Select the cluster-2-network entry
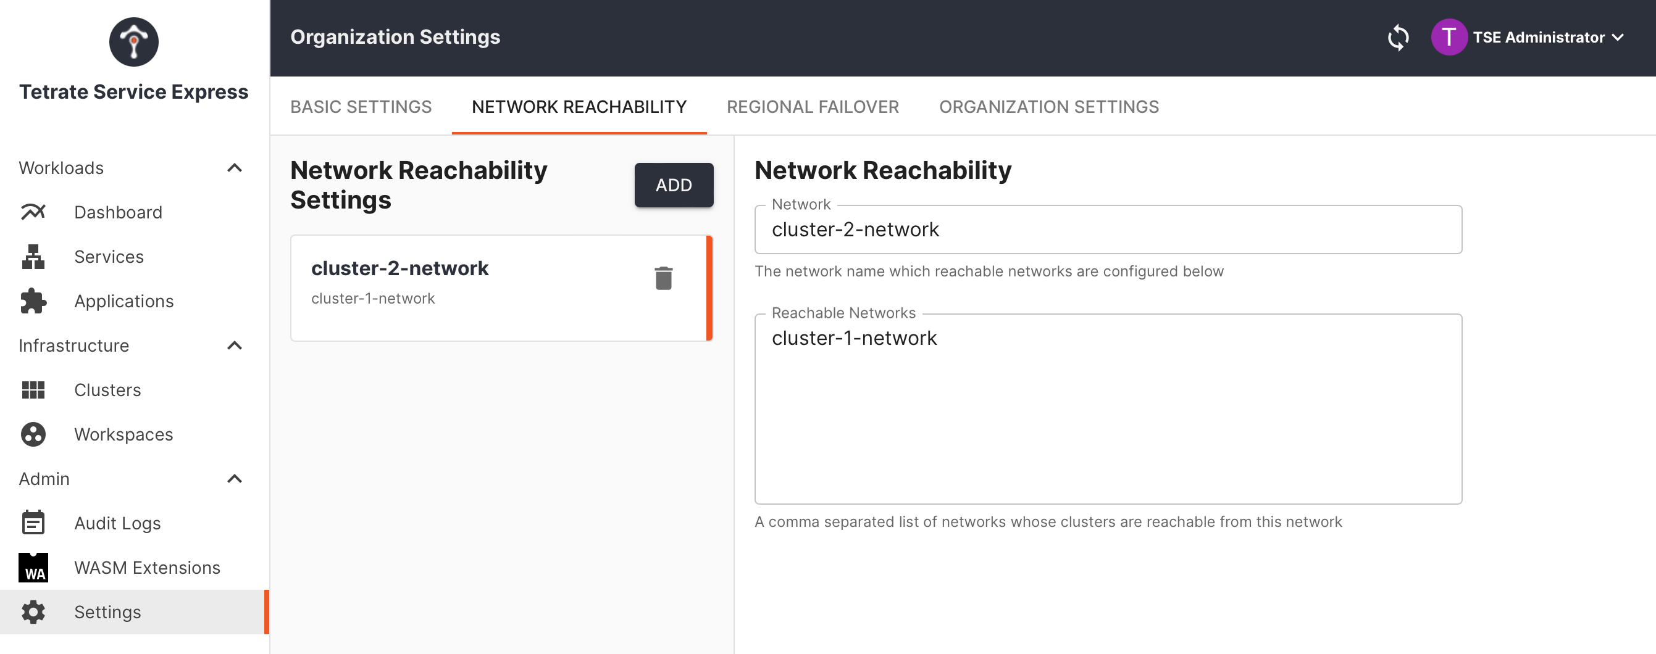This screenshot has height=654, width=1656. click(x=450, y=283)
